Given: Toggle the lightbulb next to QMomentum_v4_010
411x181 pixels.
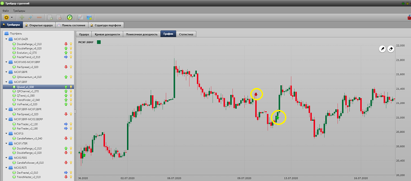Looking at the screenshot, I should click(x=71, y=77).
